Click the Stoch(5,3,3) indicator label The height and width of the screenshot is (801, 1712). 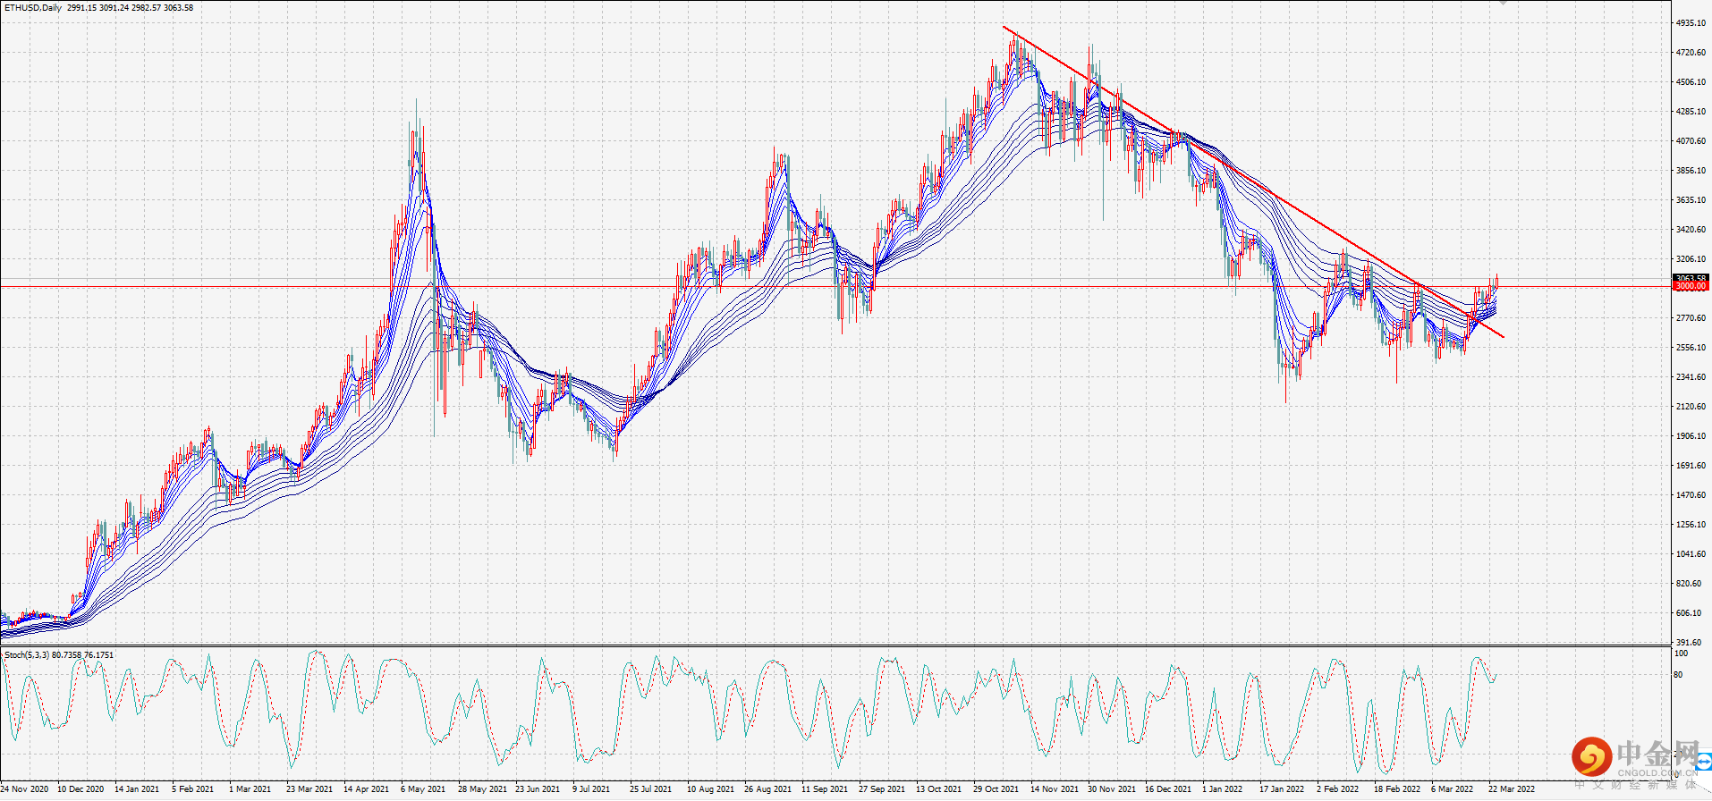[x=27, y=655]
